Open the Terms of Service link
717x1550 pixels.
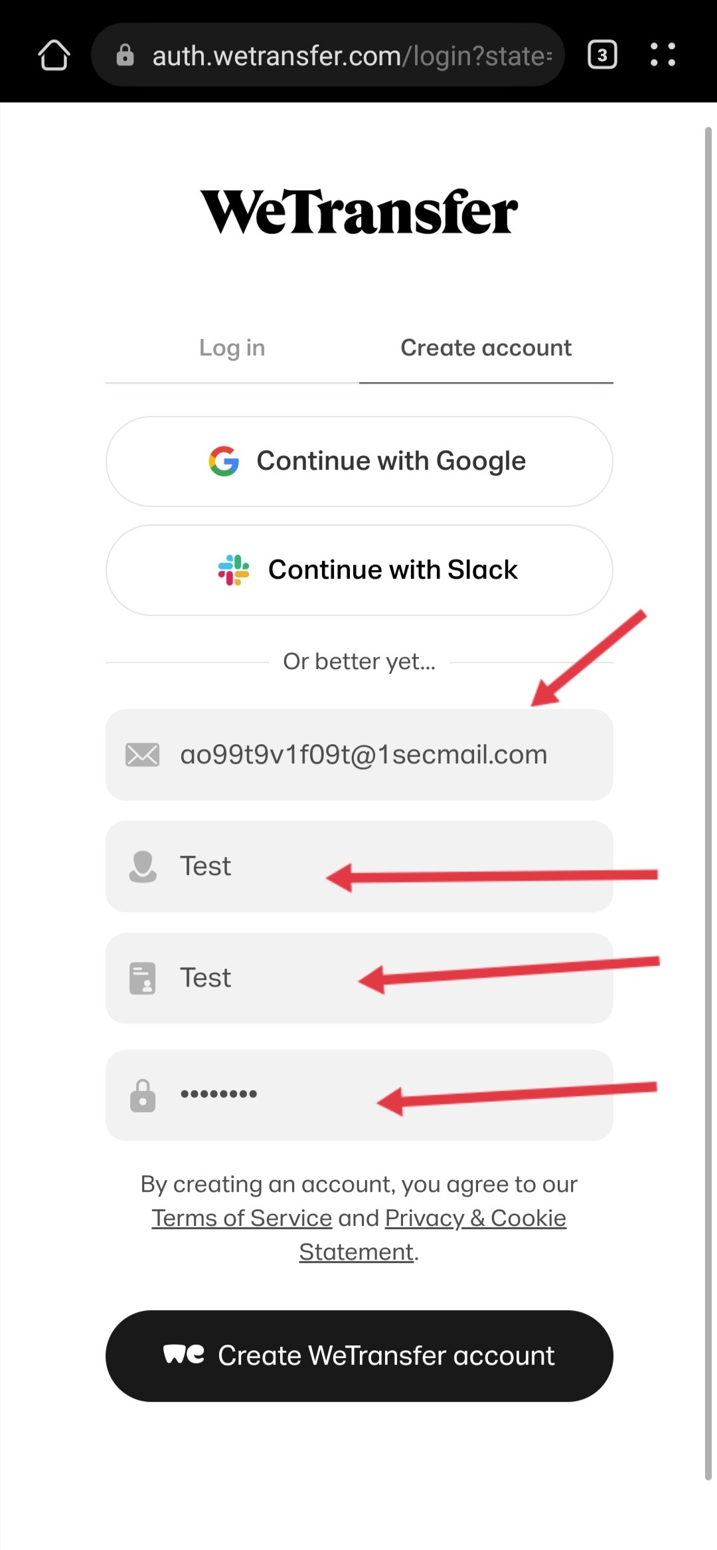[242, 1218]
